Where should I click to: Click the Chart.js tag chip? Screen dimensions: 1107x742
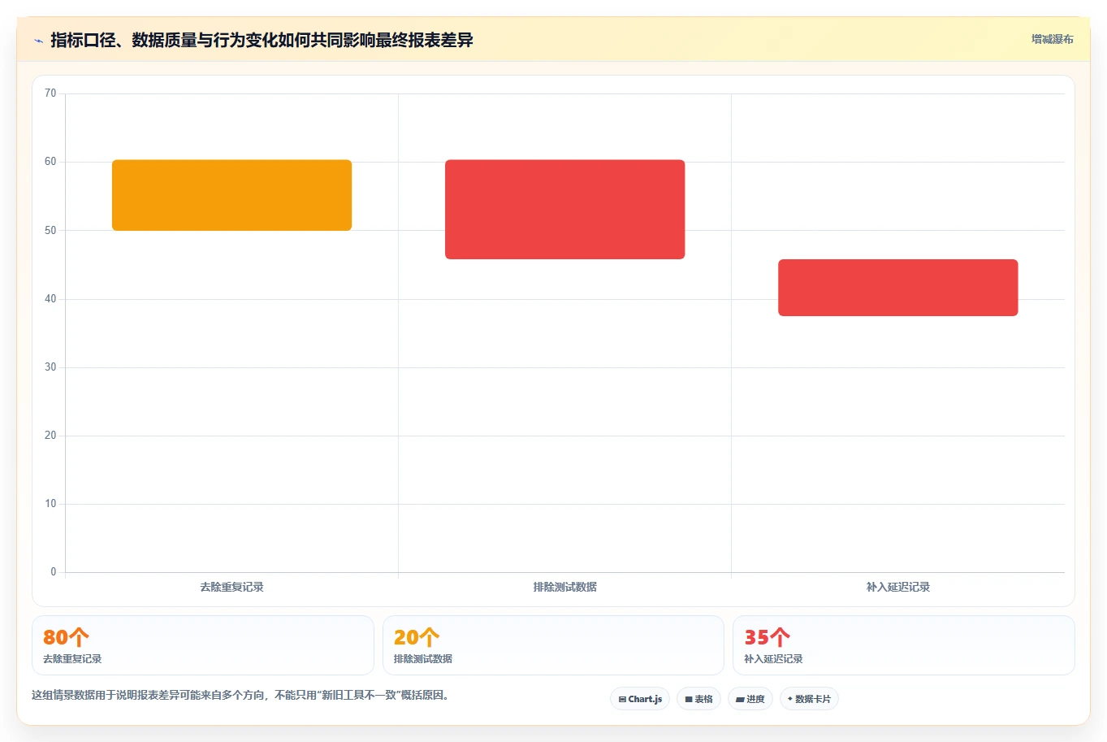pos(640,699)
